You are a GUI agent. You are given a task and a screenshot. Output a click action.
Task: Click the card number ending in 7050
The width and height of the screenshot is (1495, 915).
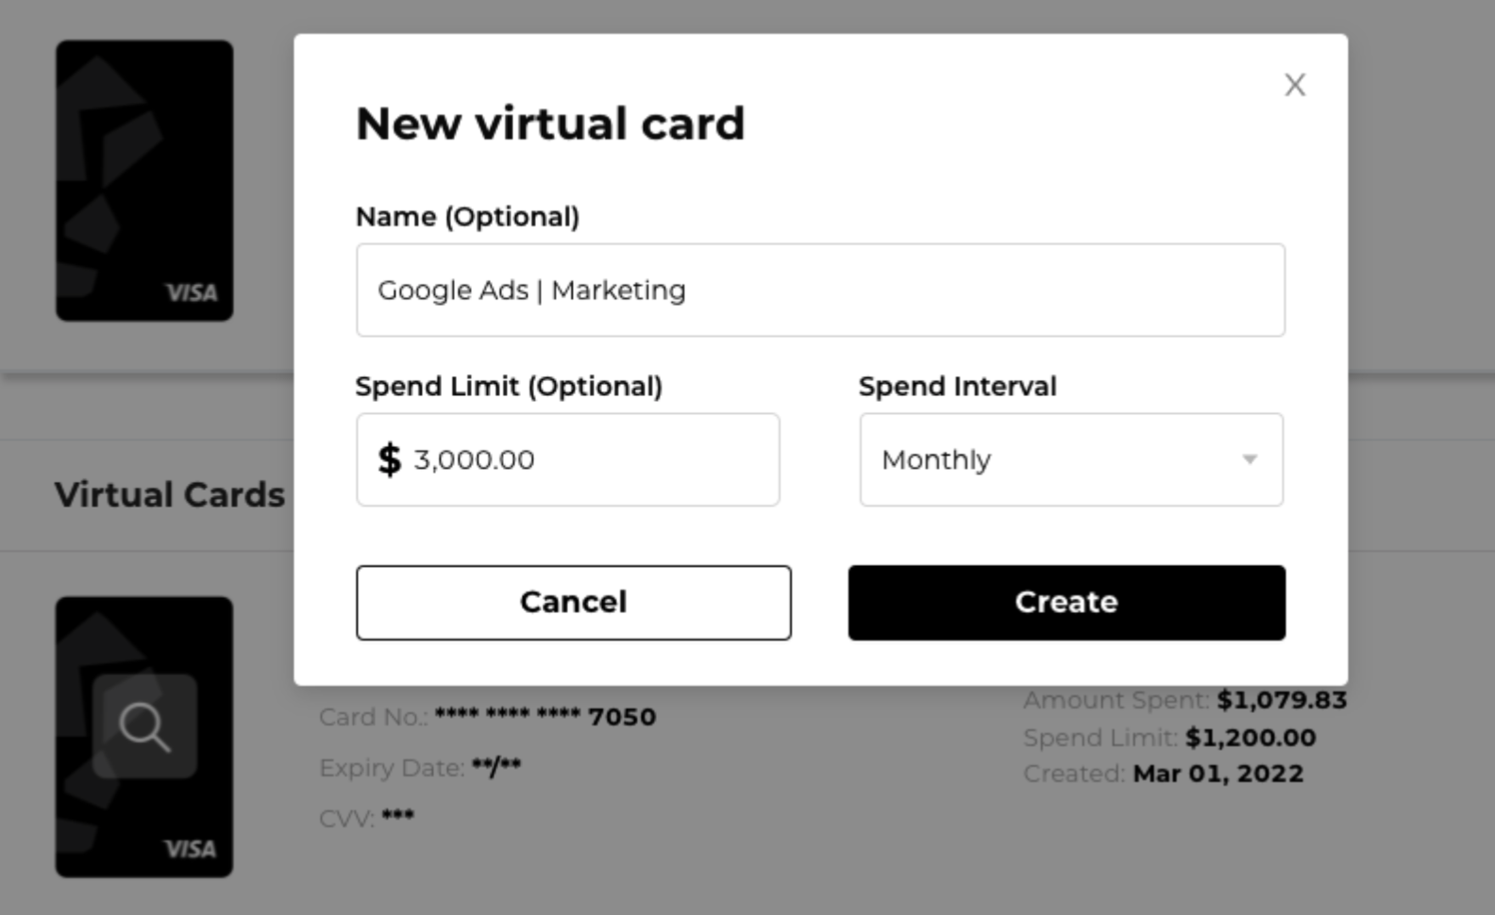pos(485,717)
